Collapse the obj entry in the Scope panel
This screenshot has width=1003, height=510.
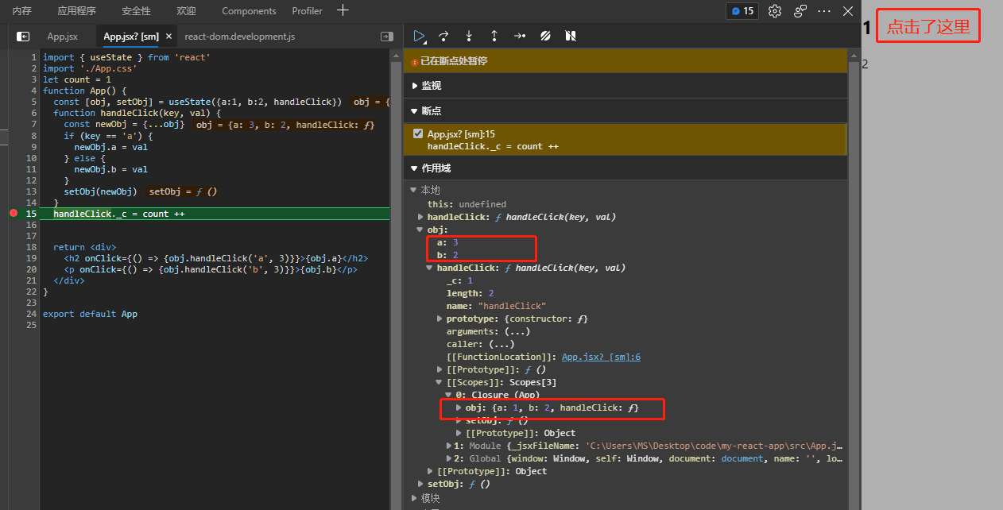point(420,230)
